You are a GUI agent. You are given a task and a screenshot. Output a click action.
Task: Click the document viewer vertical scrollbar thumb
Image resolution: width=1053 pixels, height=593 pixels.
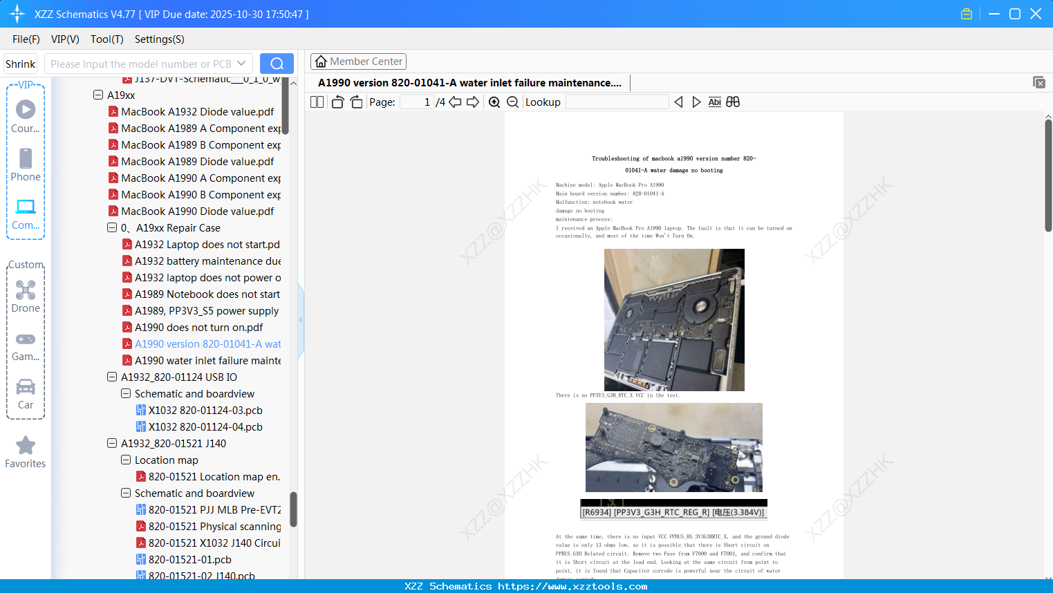(1048, 176)
